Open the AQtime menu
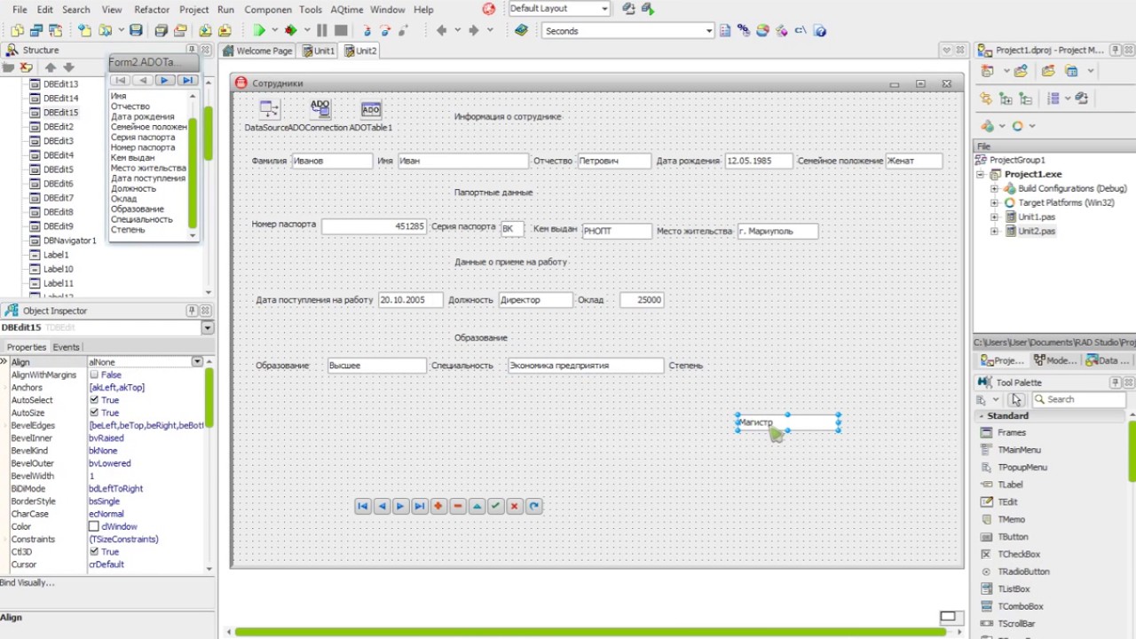 click(346, 9)
